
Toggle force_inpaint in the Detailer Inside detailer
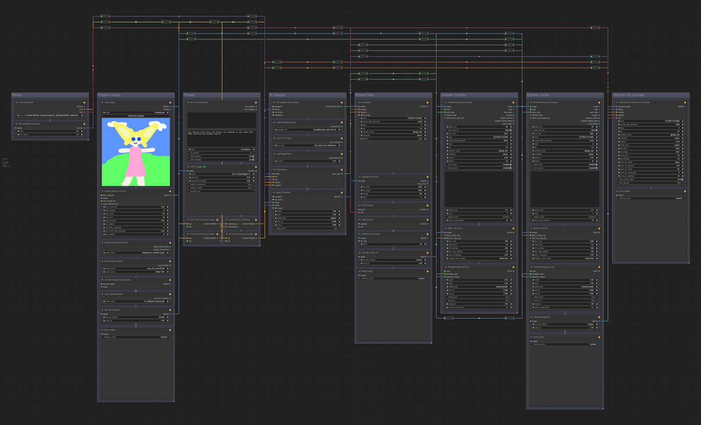tap(596, 167)
